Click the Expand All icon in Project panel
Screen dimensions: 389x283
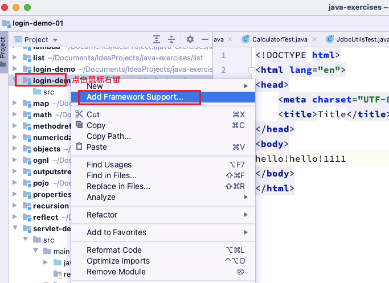(x=157, y=39)
